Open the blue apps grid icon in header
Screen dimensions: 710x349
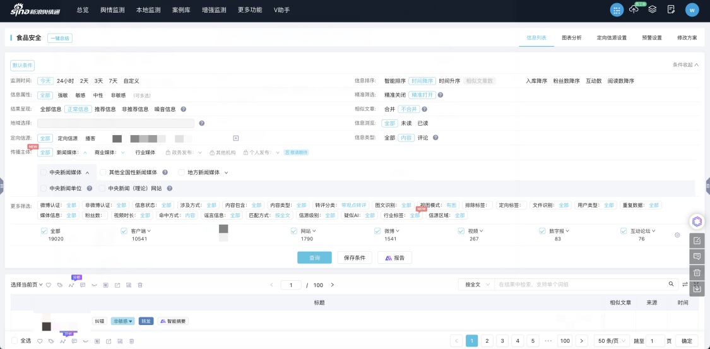616,9
